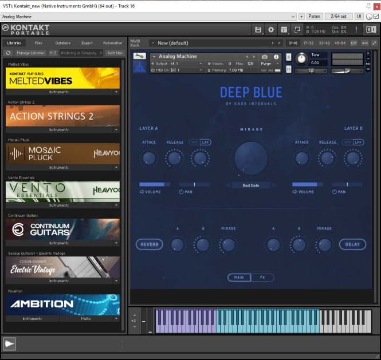Open the instrument info icon

(276, 57)
